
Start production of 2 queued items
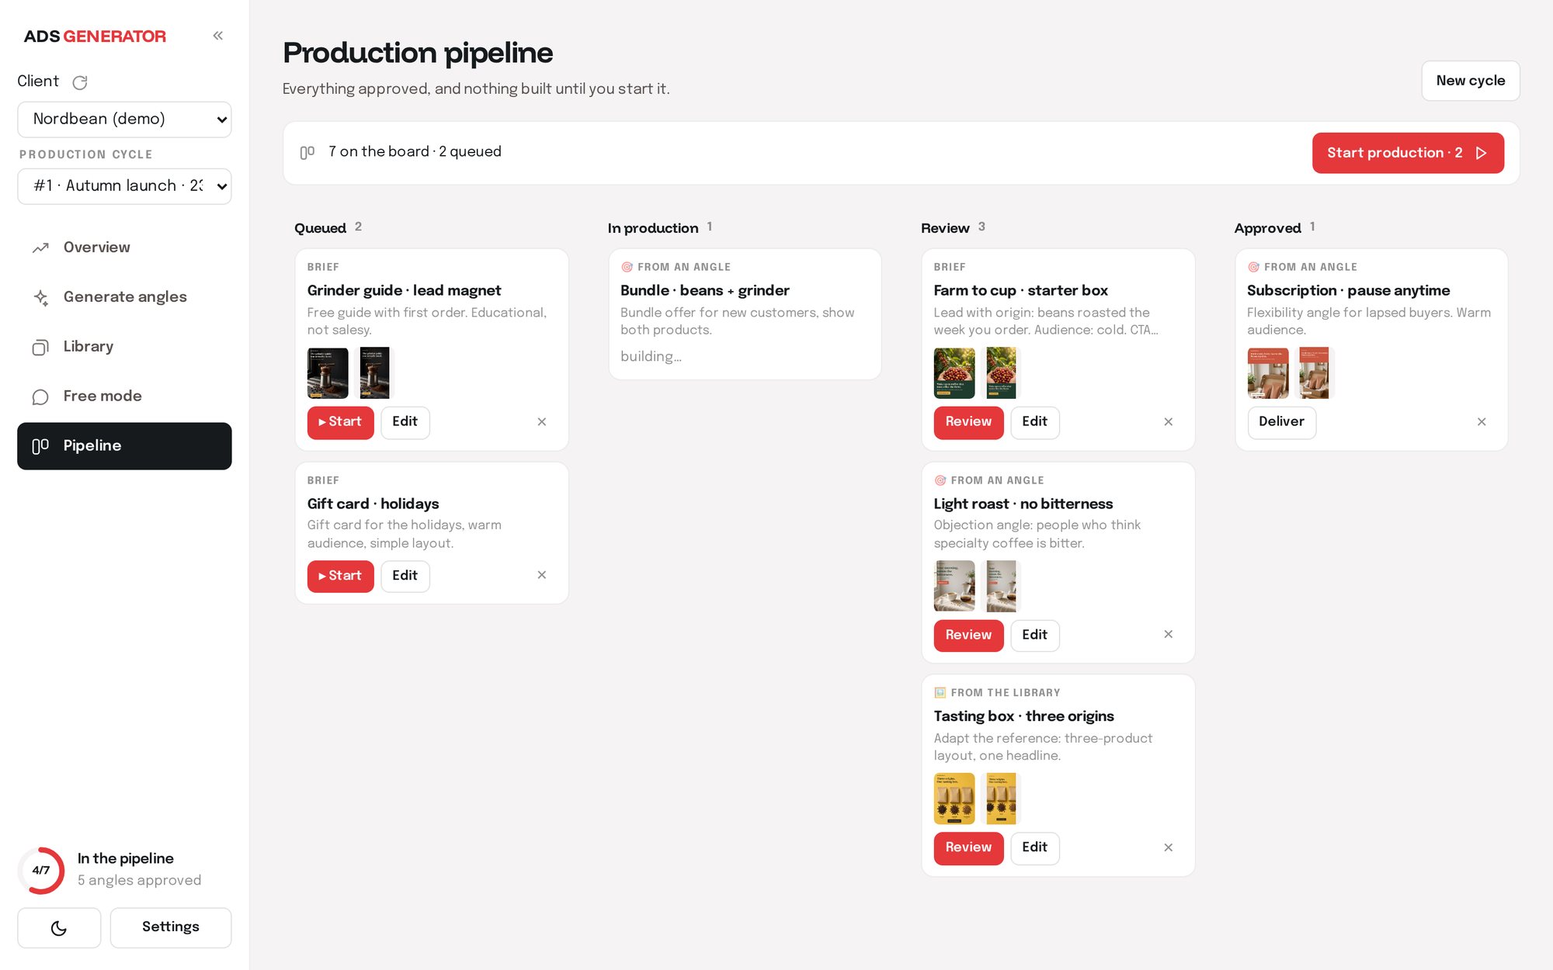click(1408, 153)
